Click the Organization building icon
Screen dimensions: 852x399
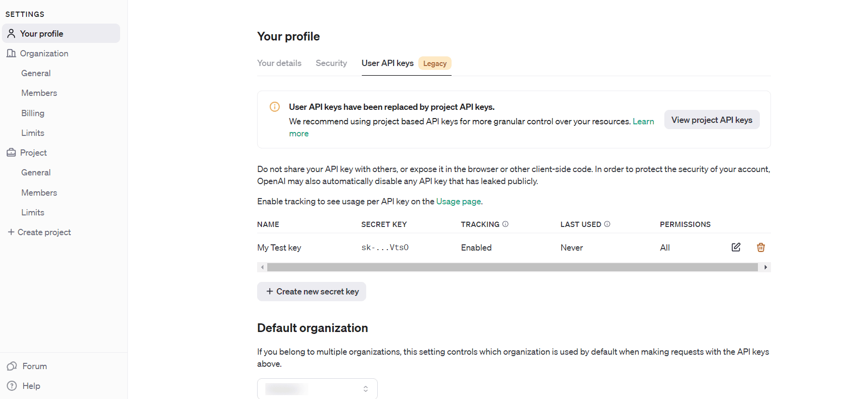point(11,53)
